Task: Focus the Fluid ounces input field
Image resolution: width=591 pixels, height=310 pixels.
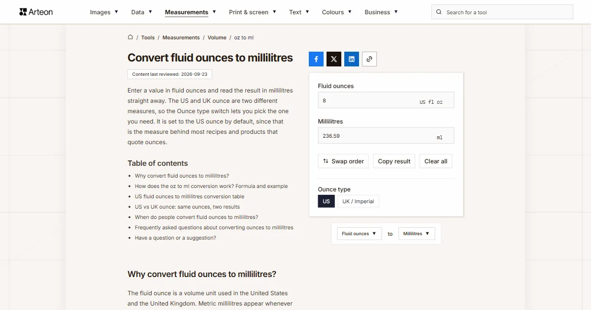Action: tap(386, 100)
